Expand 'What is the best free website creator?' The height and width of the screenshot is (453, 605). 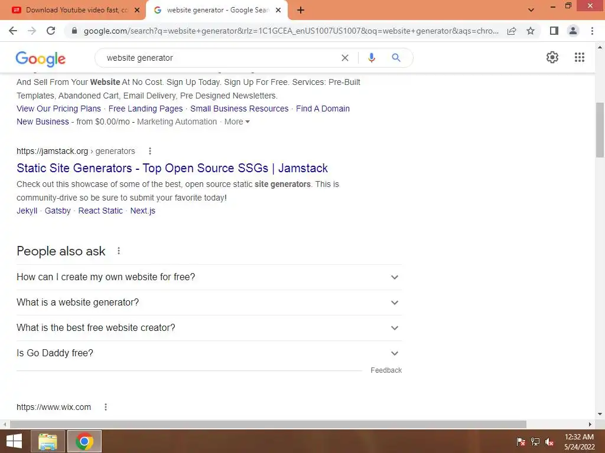click(x=209, y=328)
